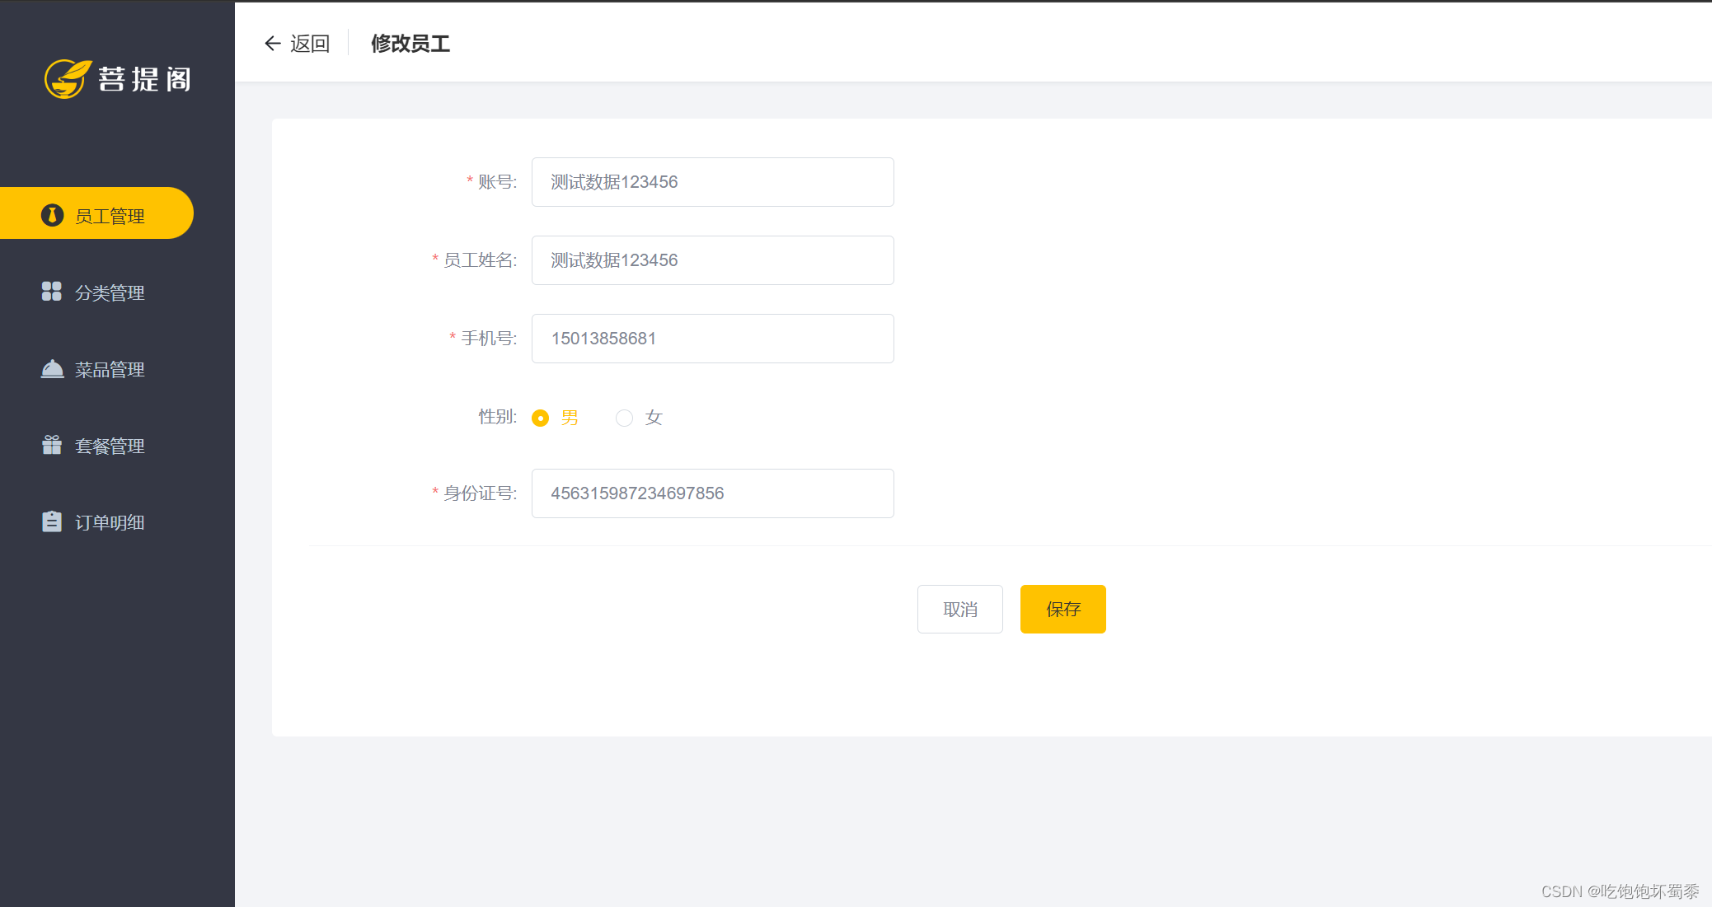Open 套餐管理 using the gift icon
The height and width of the screenshot is (907, 1712).
[x=51, y=445]
